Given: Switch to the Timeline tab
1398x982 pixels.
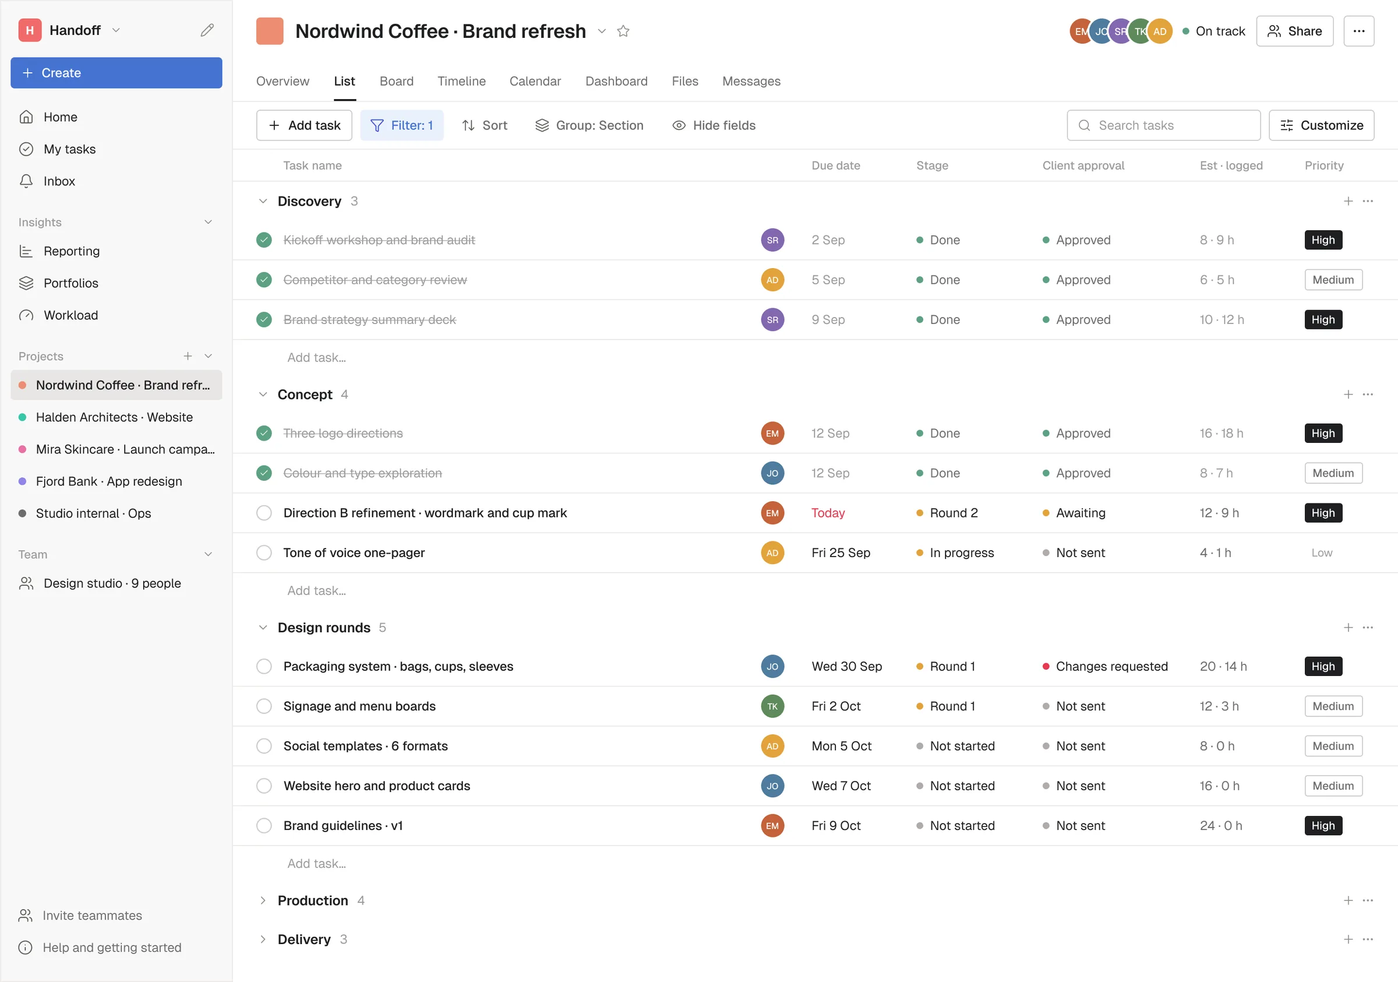Looking at the screenshot, I should [x=461, y=81].
